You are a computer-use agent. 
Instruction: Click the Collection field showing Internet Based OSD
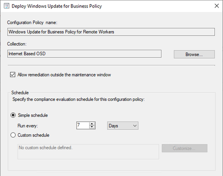[x=85, y=54]
